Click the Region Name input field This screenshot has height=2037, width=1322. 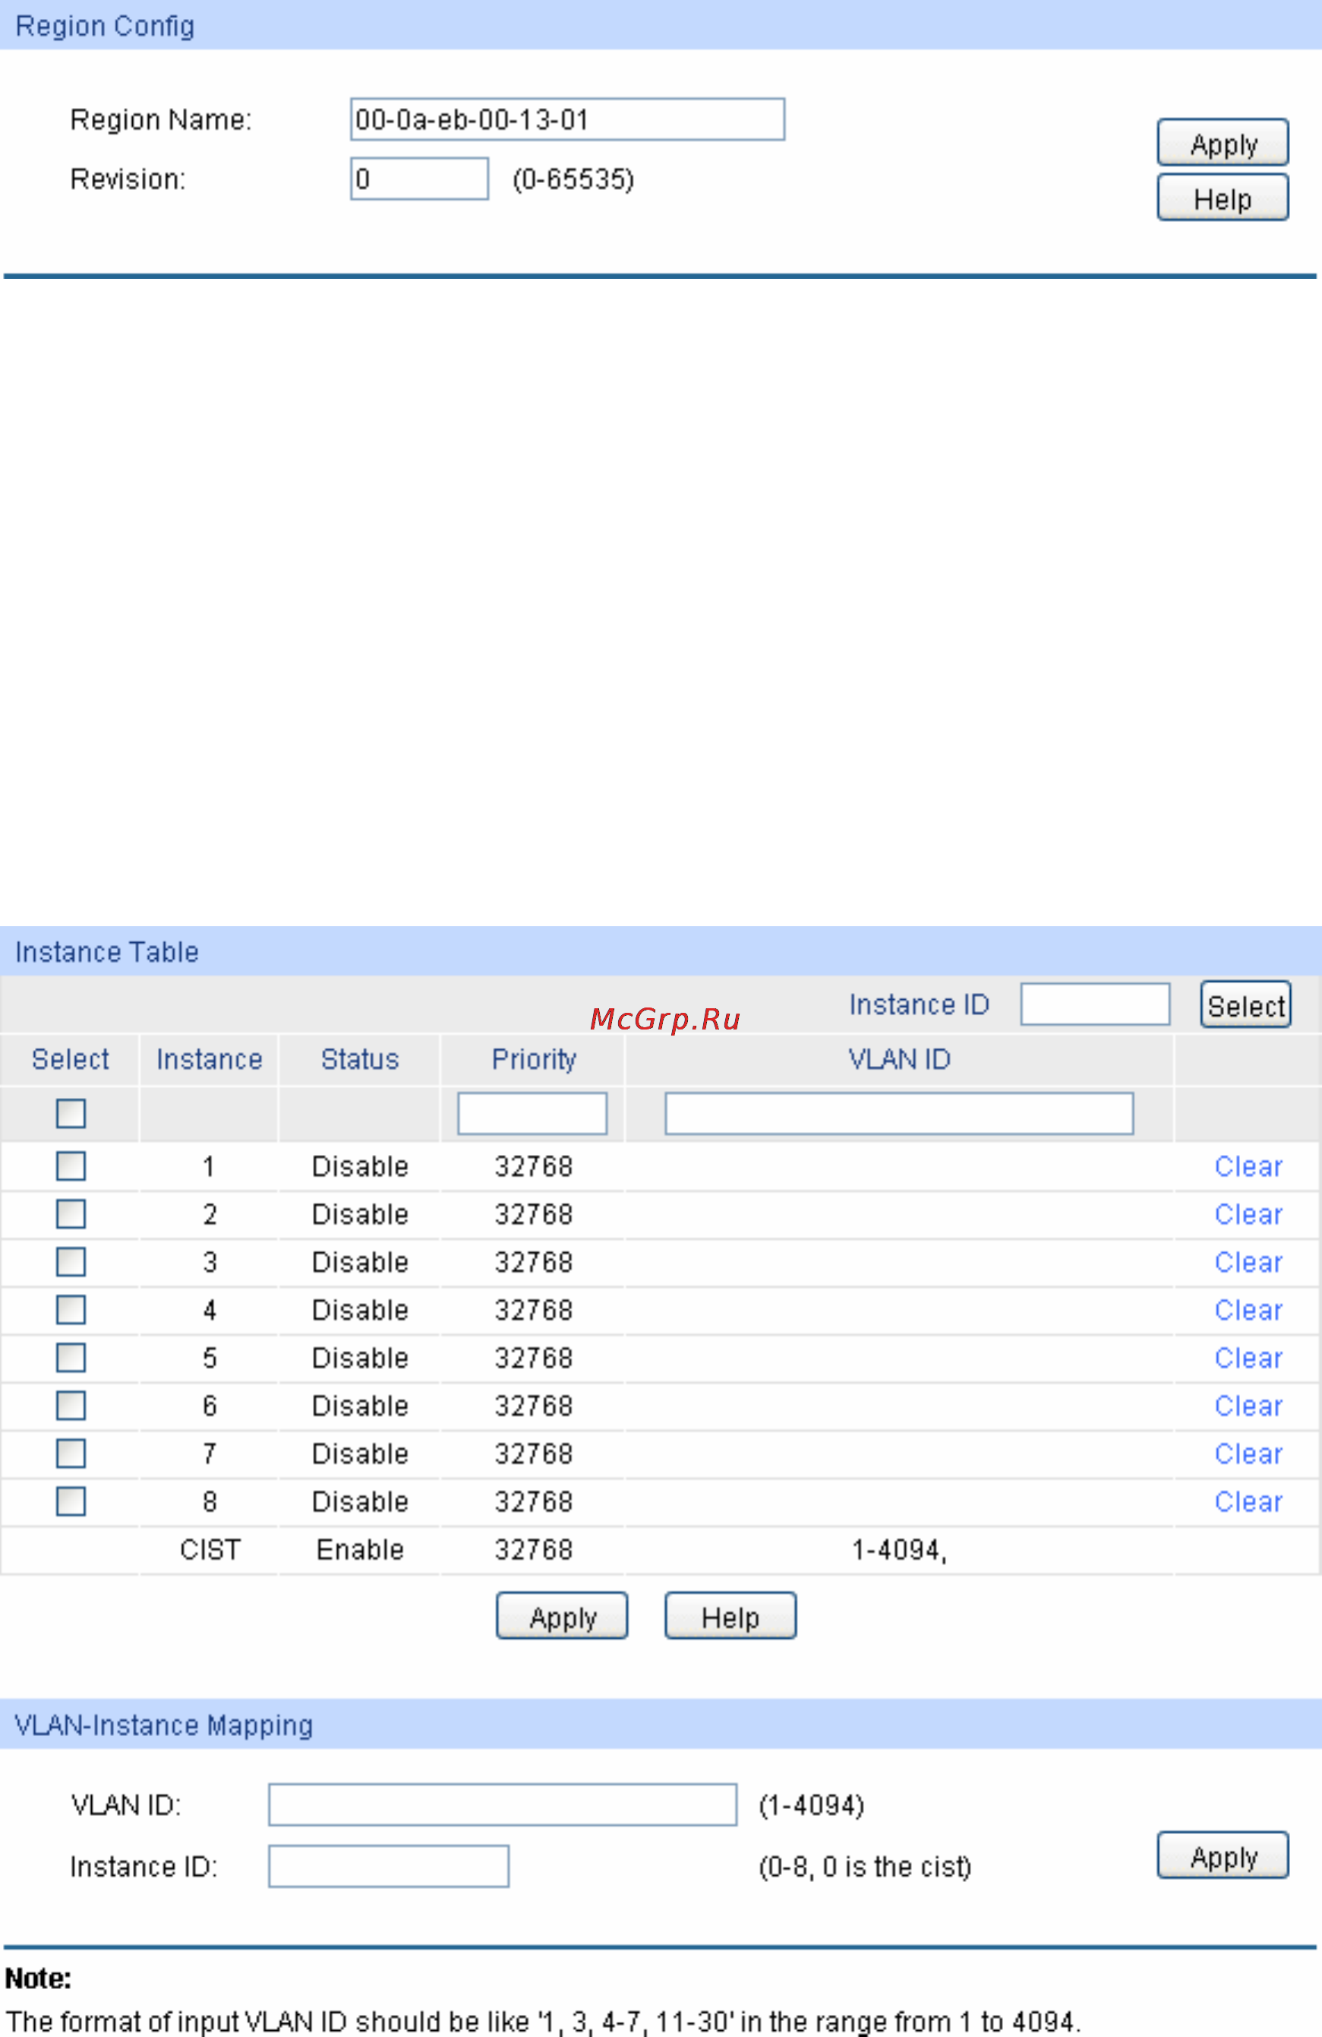[x=567, y=119]
